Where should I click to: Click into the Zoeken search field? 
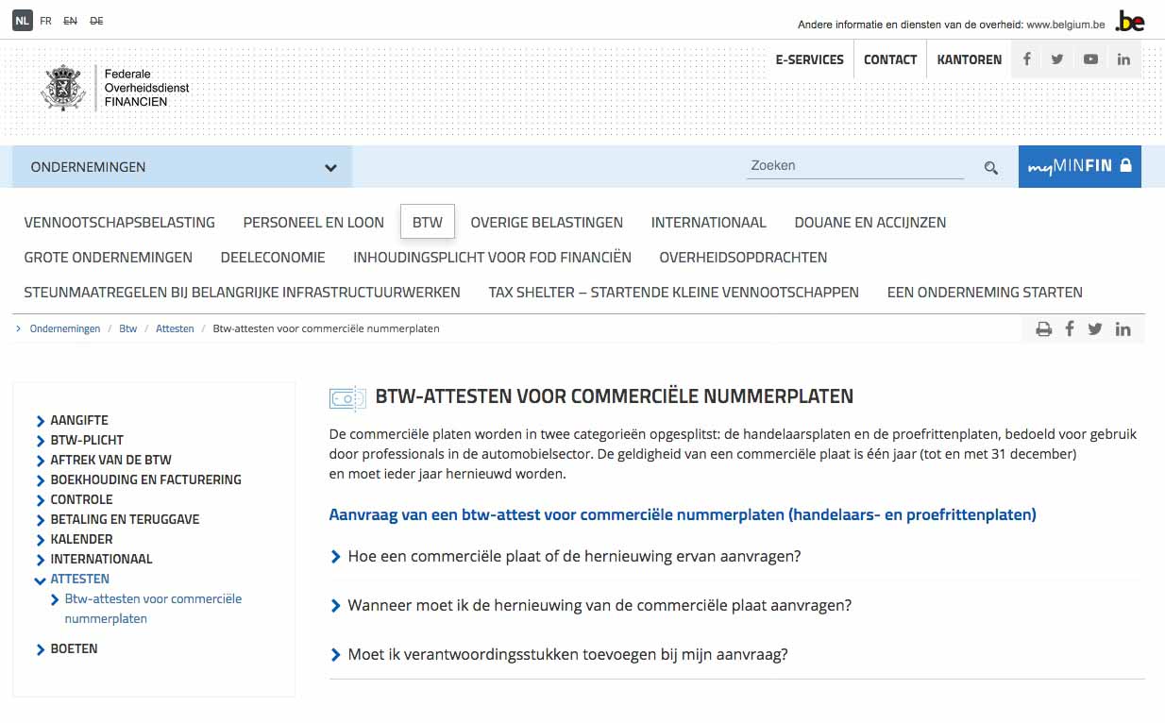tap(854, 166)
